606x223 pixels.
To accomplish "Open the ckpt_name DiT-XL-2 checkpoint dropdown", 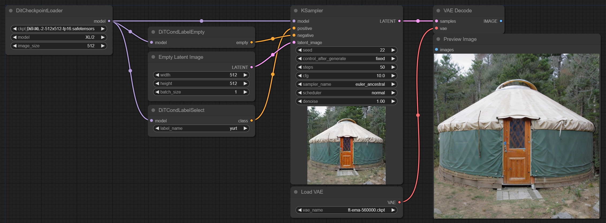I will (59, 29).
